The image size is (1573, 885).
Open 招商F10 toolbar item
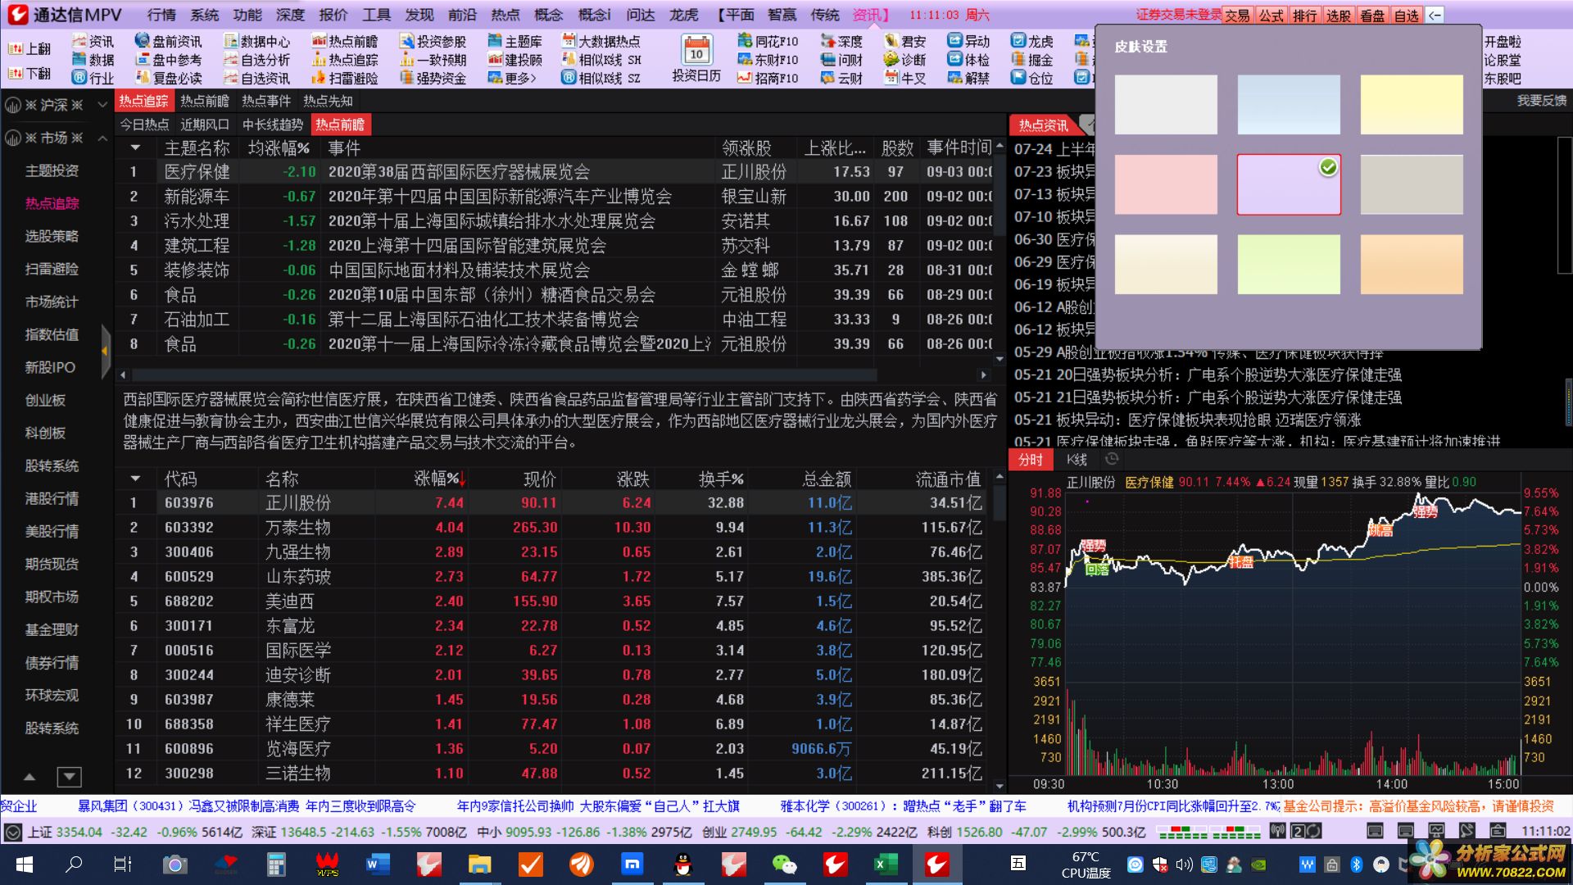pos(768,79)
